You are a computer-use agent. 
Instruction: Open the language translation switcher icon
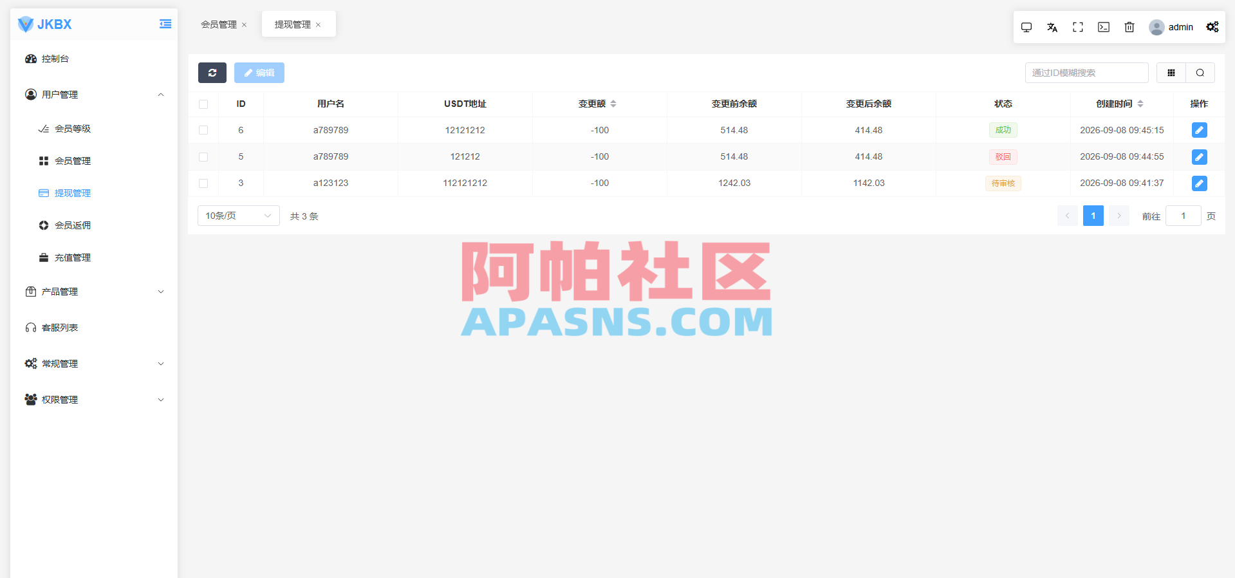pos(1052,27)
